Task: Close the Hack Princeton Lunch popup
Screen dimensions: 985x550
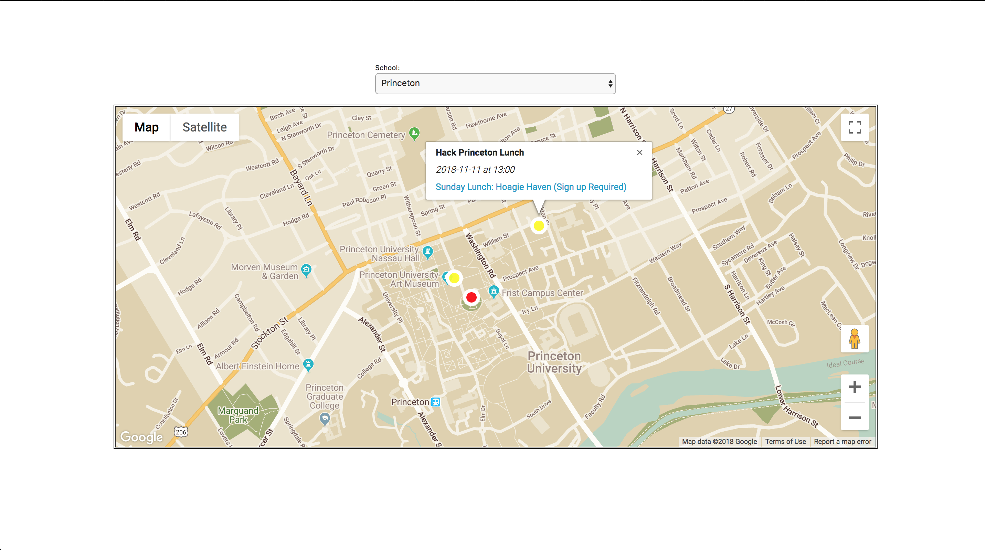Action: point(639,152)
